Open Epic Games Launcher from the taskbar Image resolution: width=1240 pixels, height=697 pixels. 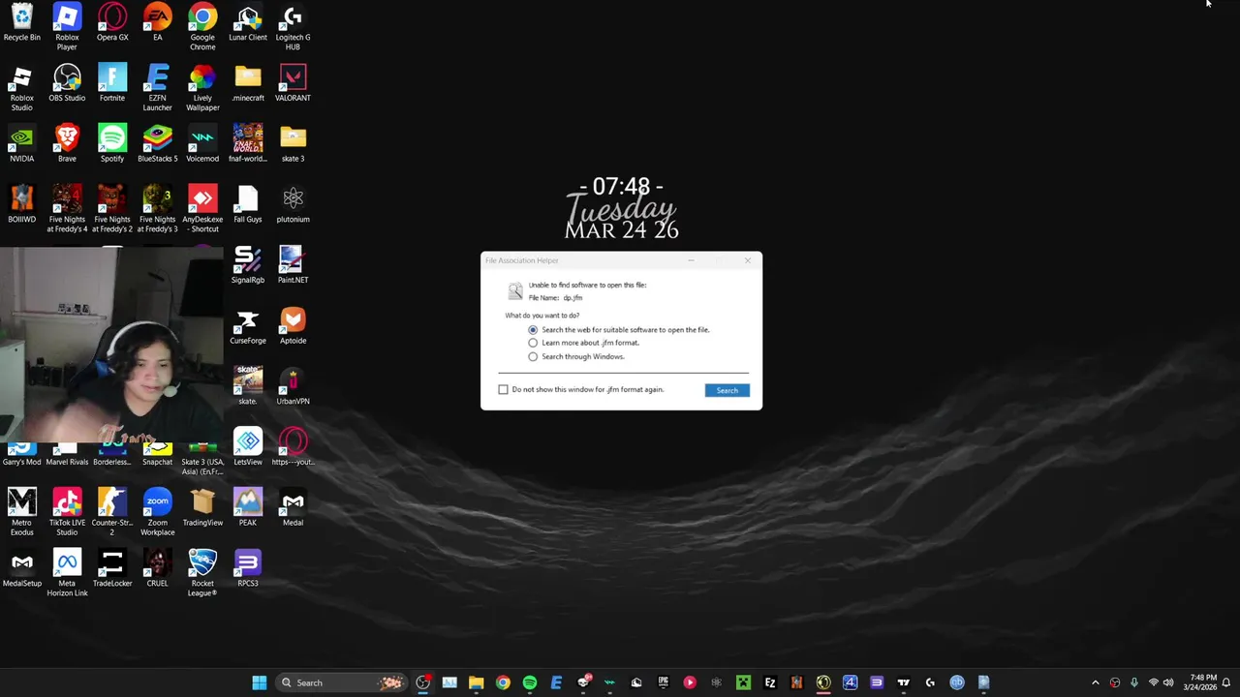click(x=663, y=682)
